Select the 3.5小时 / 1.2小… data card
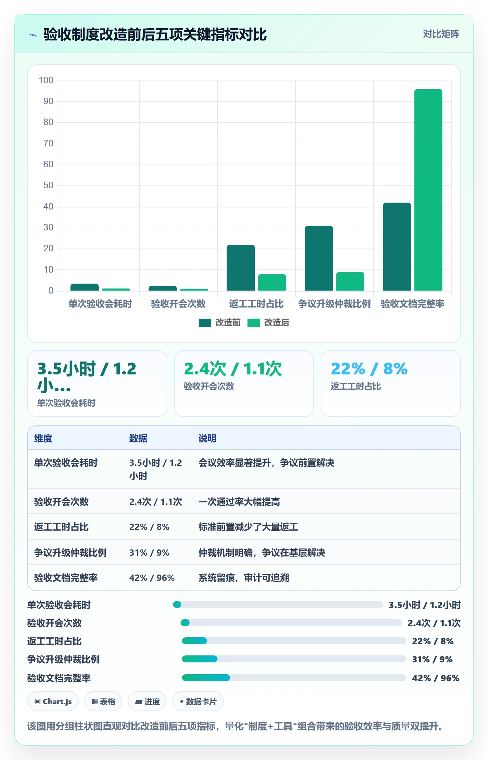The image size is (488, 760). pos(97,383)
